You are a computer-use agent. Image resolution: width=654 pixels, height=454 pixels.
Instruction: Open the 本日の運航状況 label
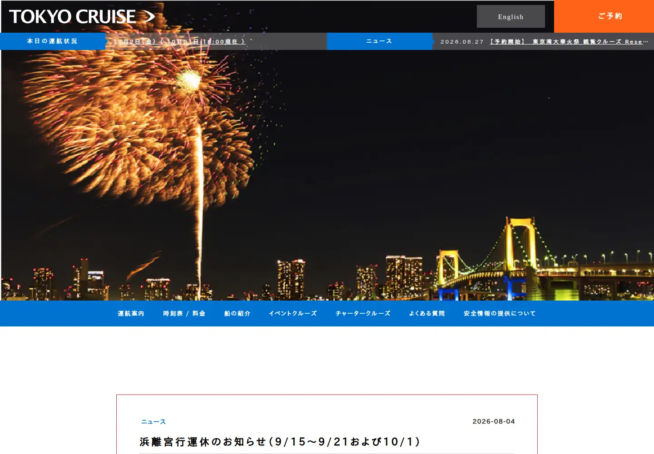click(53, 41)
